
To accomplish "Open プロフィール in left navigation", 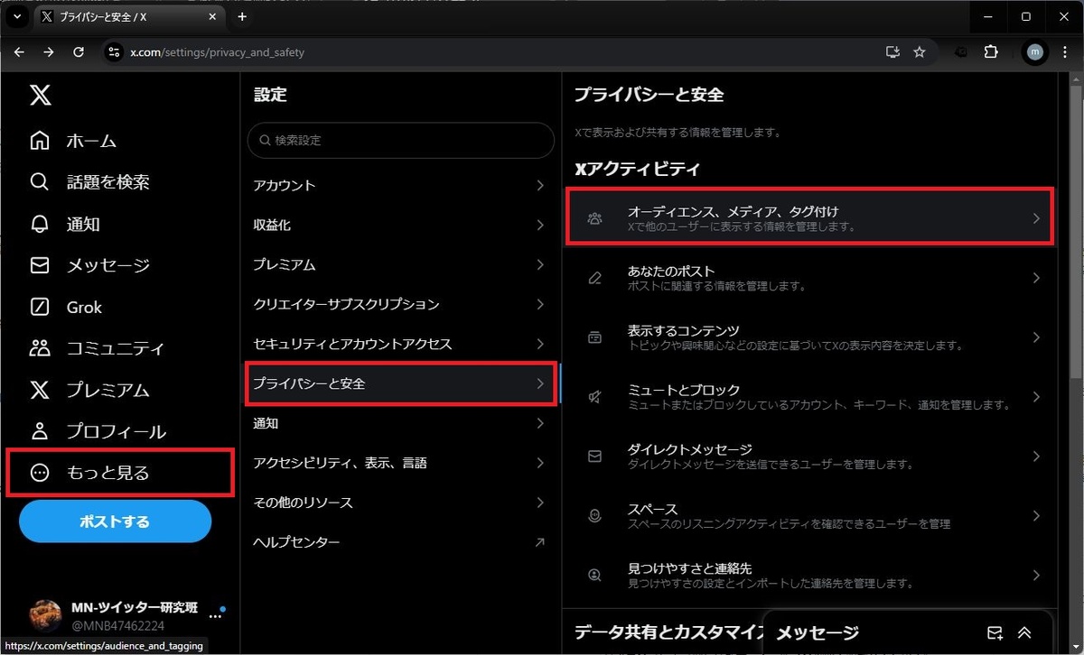I will 116,431.
